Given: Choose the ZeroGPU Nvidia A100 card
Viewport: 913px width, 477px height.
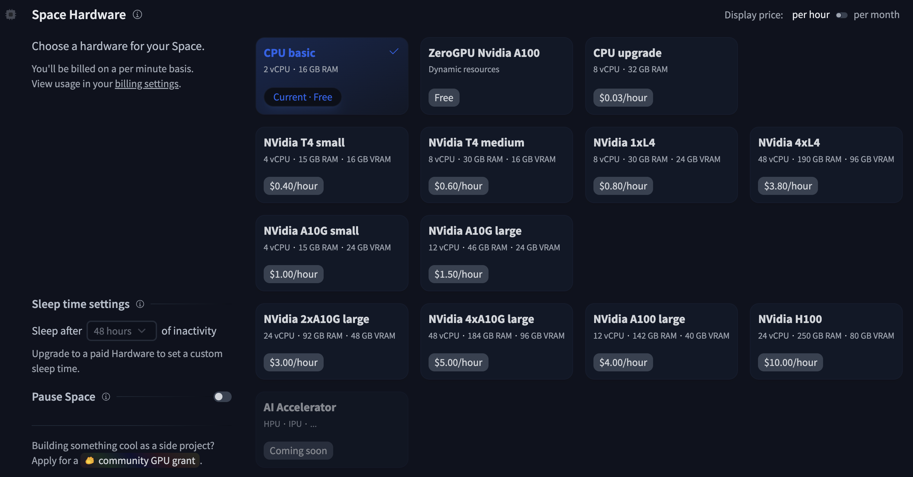Looking at the screenshot, I should click(x=496, y=76).
